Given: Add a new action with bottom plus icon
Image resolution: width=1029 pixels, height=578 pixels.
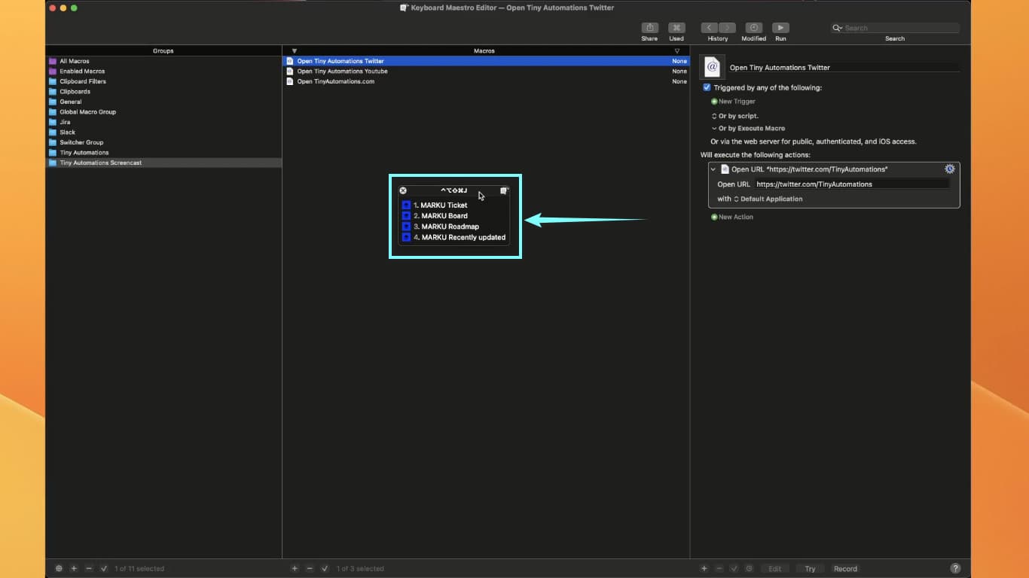Looking at the screenshot, I should 704,568.
